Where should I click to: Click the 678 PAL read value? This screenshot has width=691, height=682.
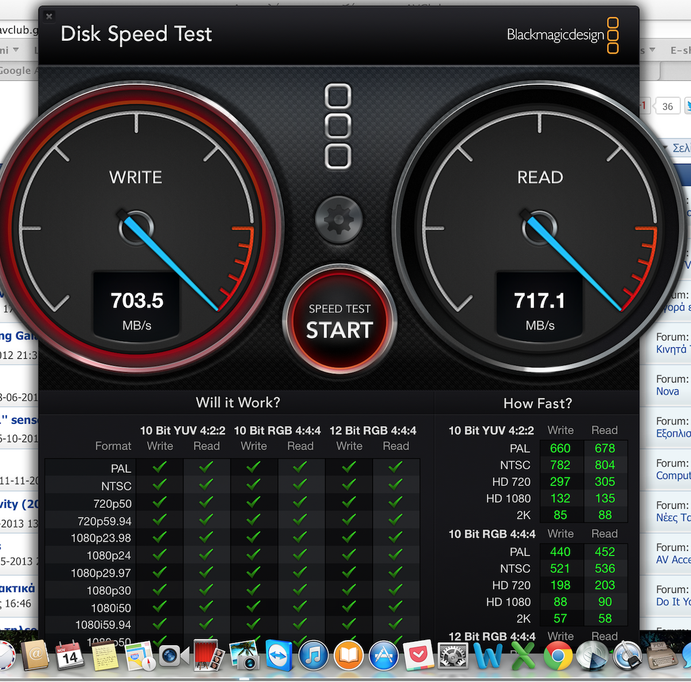(x=605, y=449)
